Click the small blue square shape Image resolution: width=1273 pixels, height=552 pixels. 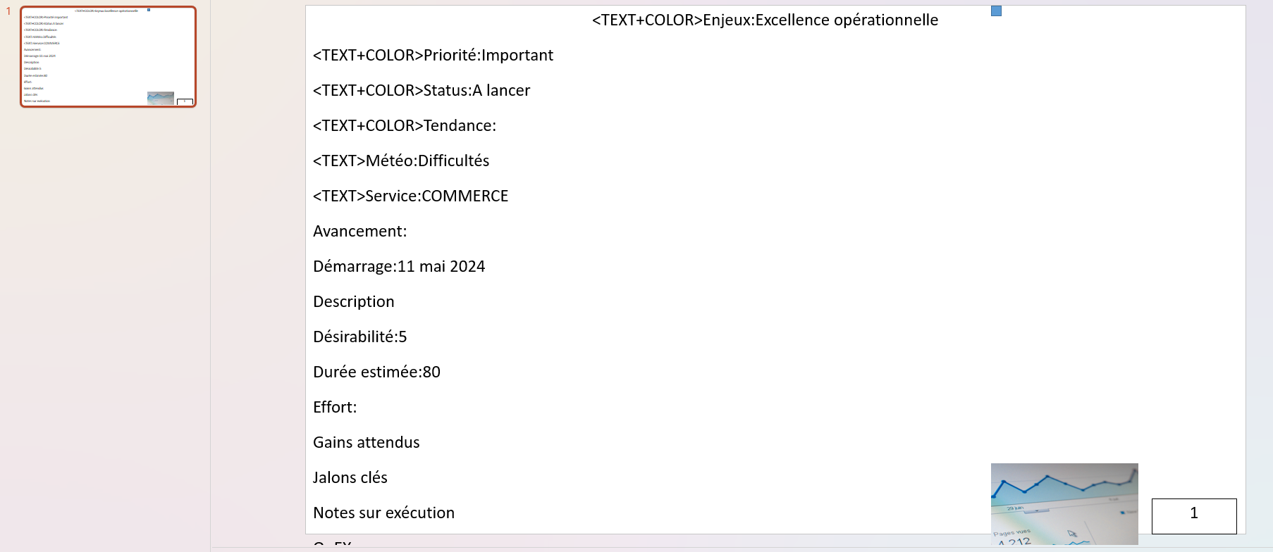(996, 11)
